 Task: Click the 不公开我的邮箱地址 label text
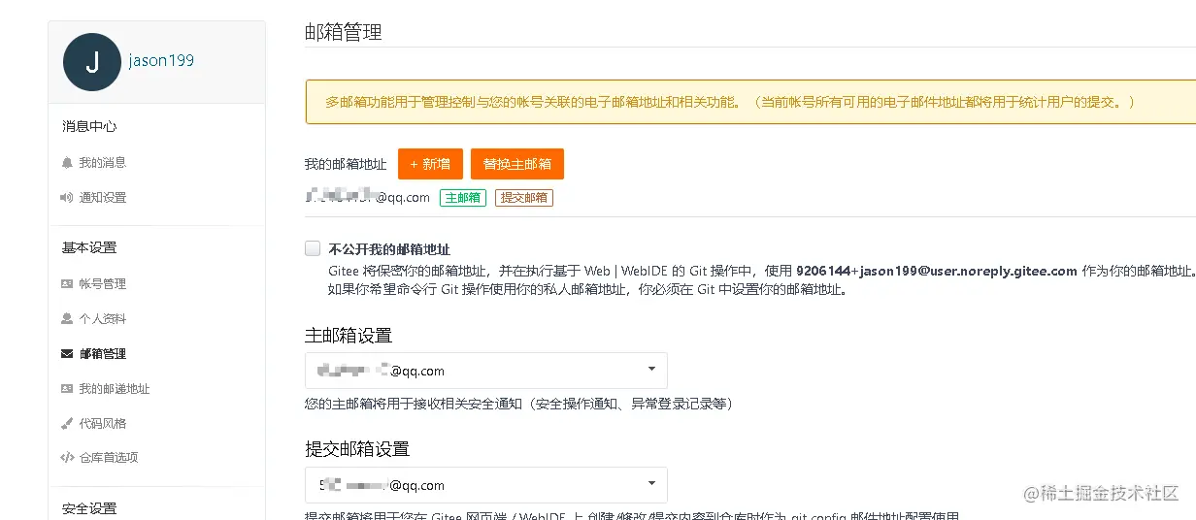[x=389, y=249]
